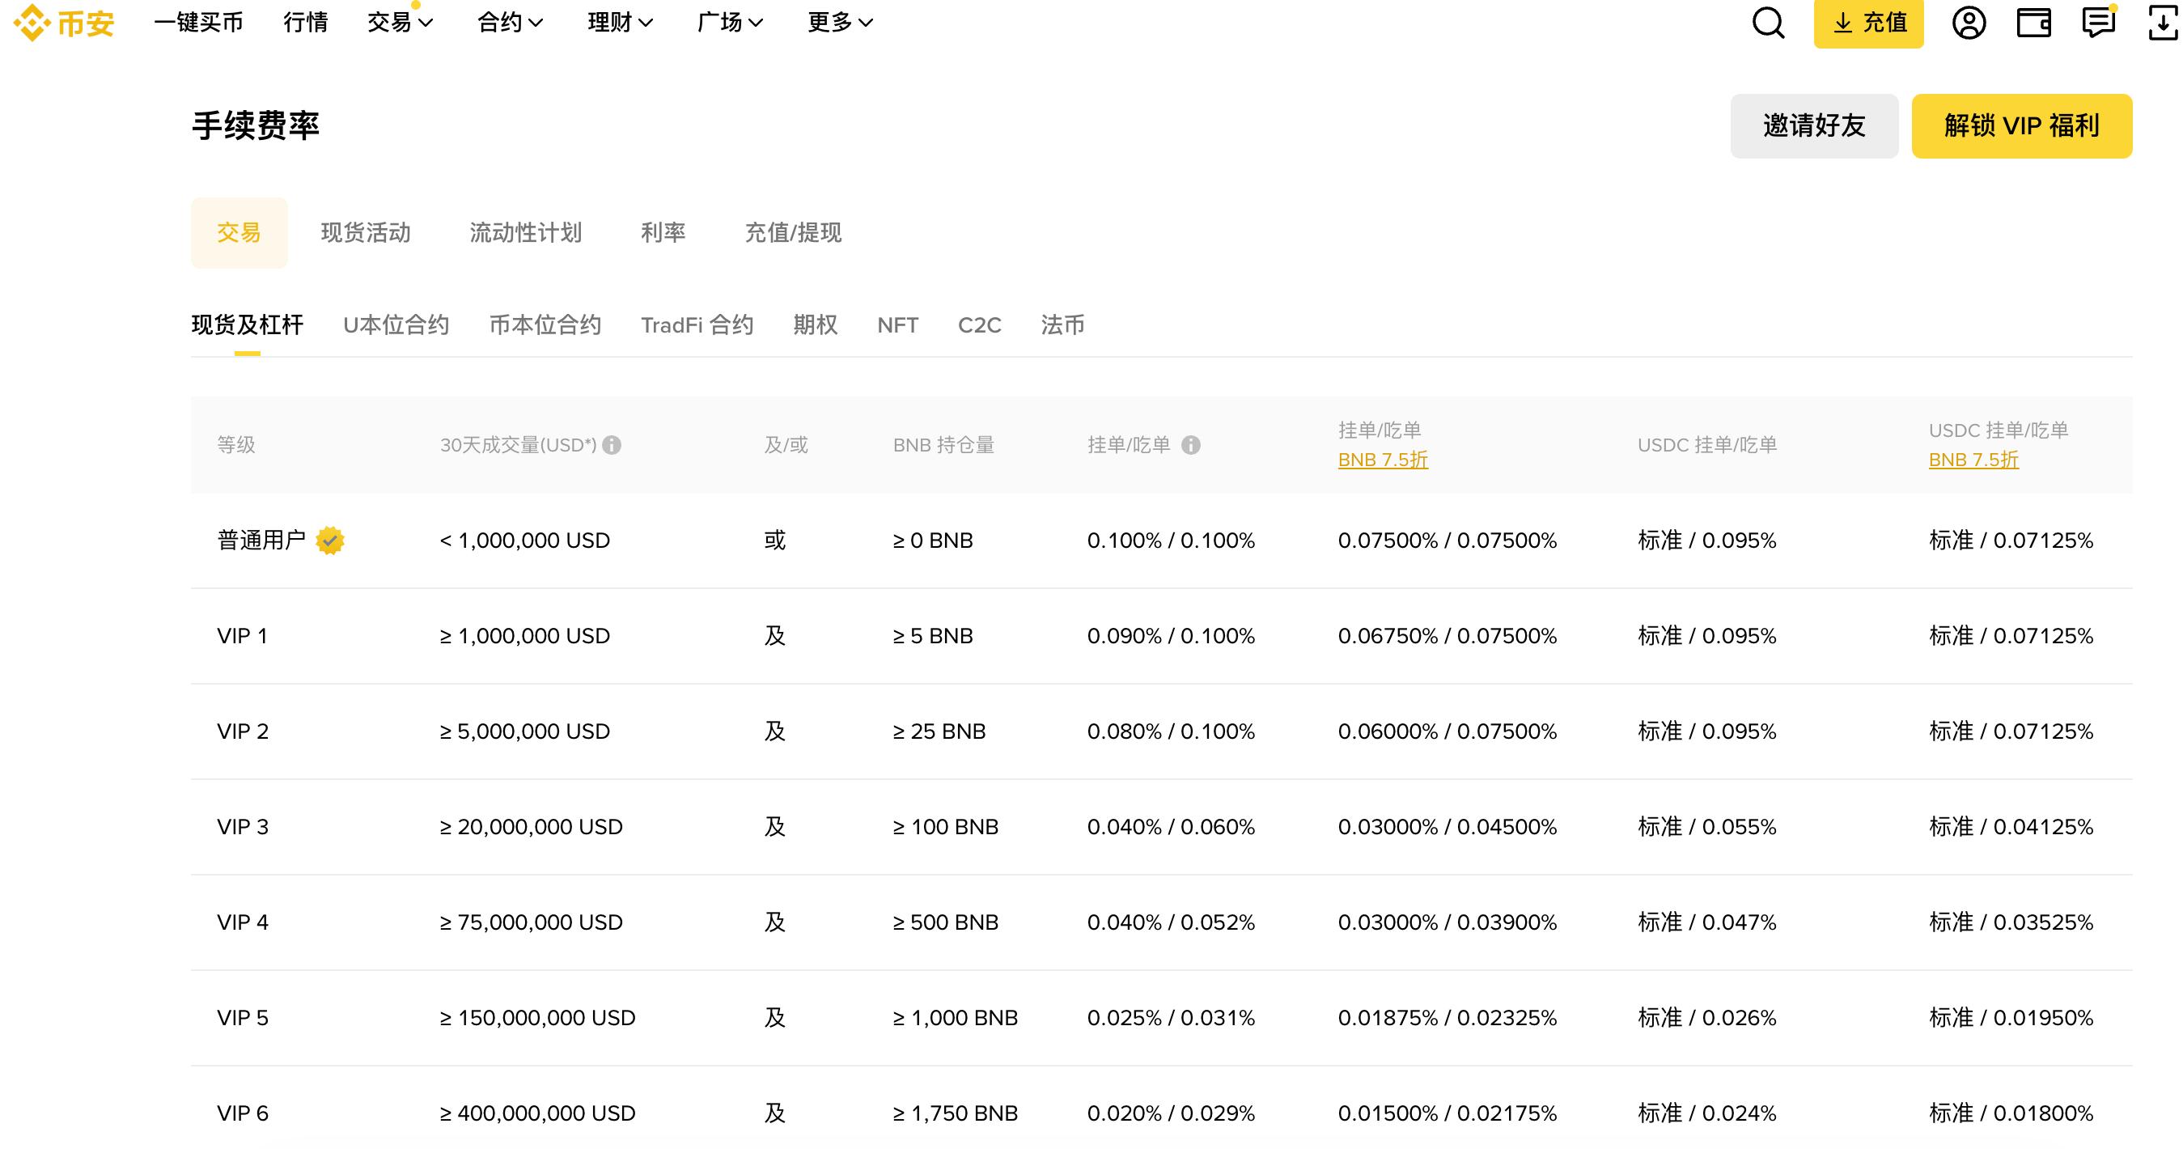Open the 理财 dropdown
Image resolution: width=2183 pixels, height=1149 pixels.
click(620, 22)
